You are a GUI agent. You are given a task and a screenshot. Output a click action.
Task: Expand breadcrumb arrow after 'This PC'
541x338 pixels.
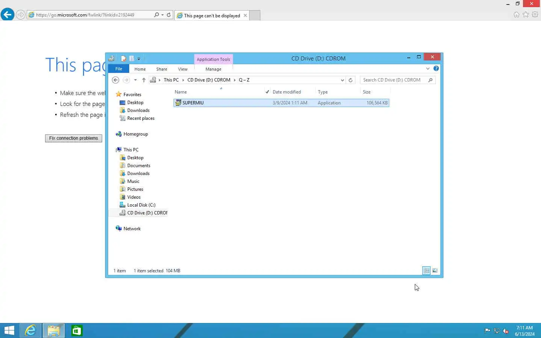pos(183,80)
